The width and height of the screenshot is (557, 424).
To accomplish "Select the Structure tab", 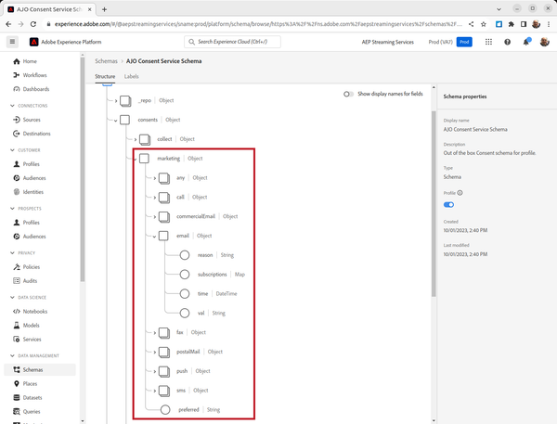I will click(x=105, y=76).
